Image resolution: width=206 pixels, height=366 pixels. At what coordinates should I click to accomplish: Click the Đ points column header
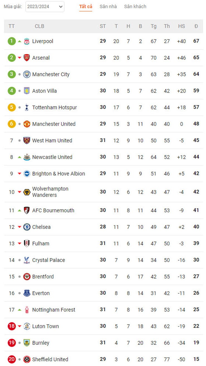pyautogui.click(x=196, y=26)
